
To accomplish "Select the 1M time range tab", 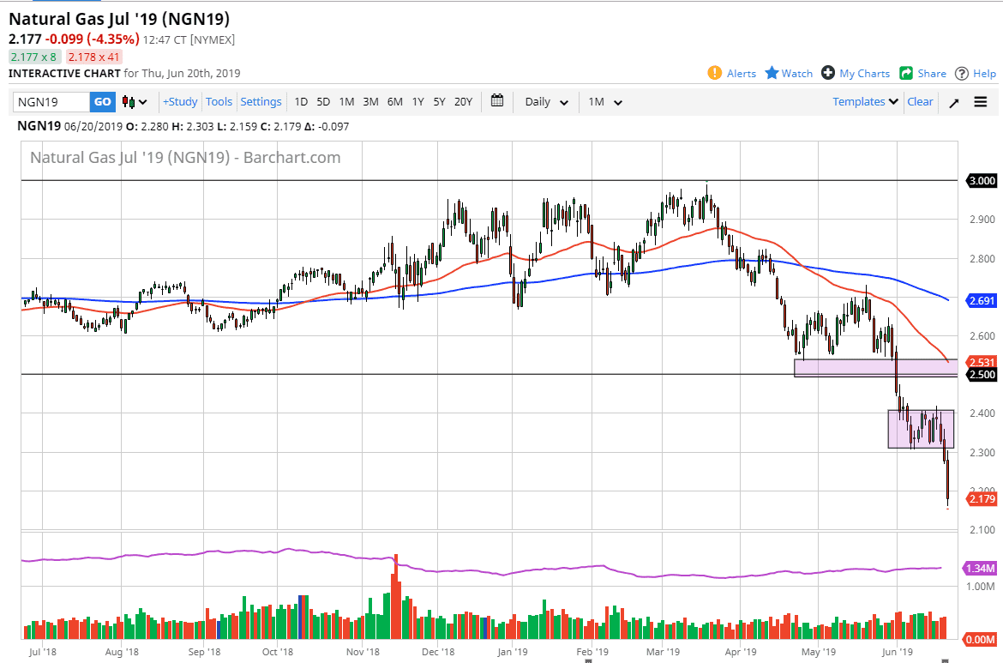I will click(346, 102).
